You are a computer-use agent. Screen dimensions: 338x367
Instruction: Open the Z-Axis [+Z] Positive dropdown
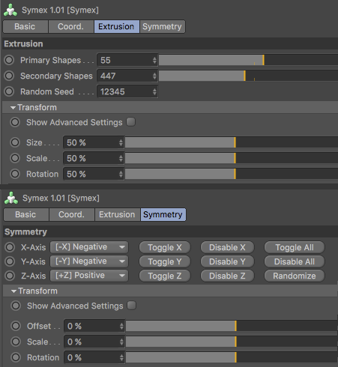click(x=89, y=276)
